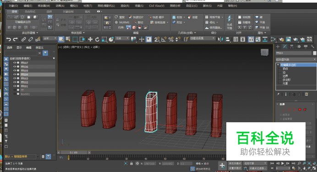This screenshot has width=317, height=172.
Task: Click the Align tool icon
Action: click(227, 39)
